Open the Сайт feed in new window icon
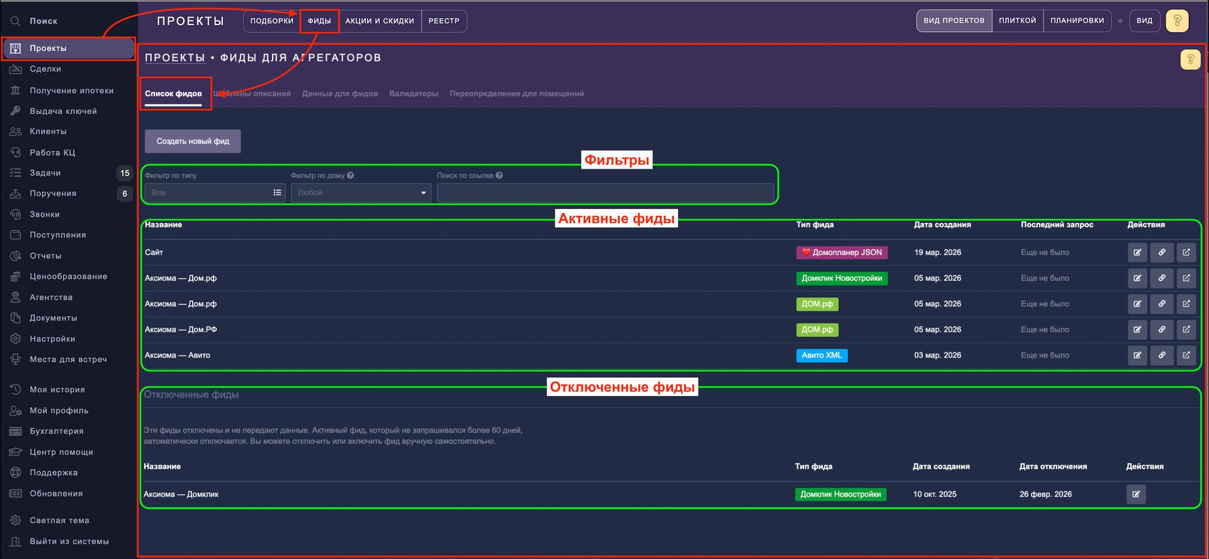Viewport: 1209px width, 559px height. click(x=1186, y=252)
